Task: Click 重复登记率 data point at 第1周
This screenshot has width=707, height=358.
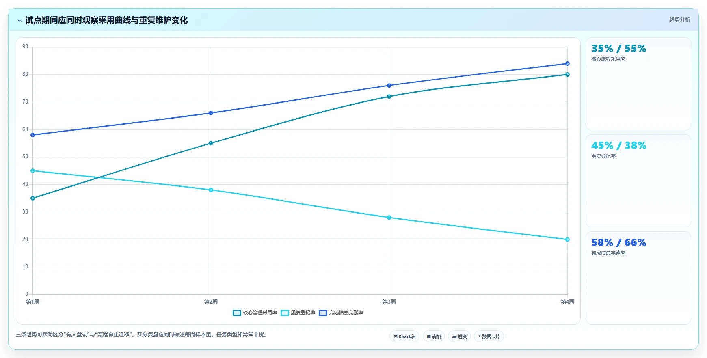Action: [32, 171]
